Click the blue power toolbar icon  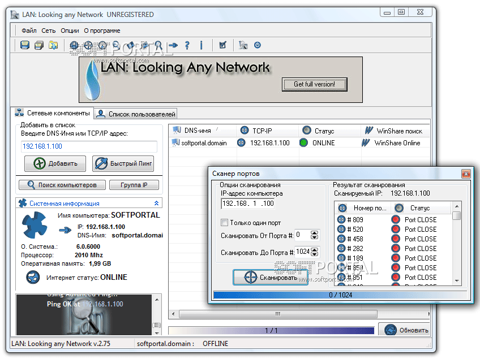[258, 45]
